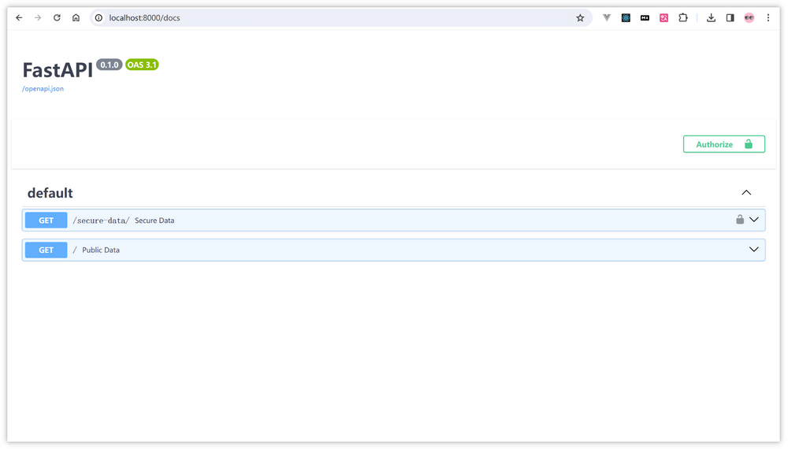The height and width of the screenshot is (449, 788).
Task: Open the translate extension icon
Action: [663, 17]
